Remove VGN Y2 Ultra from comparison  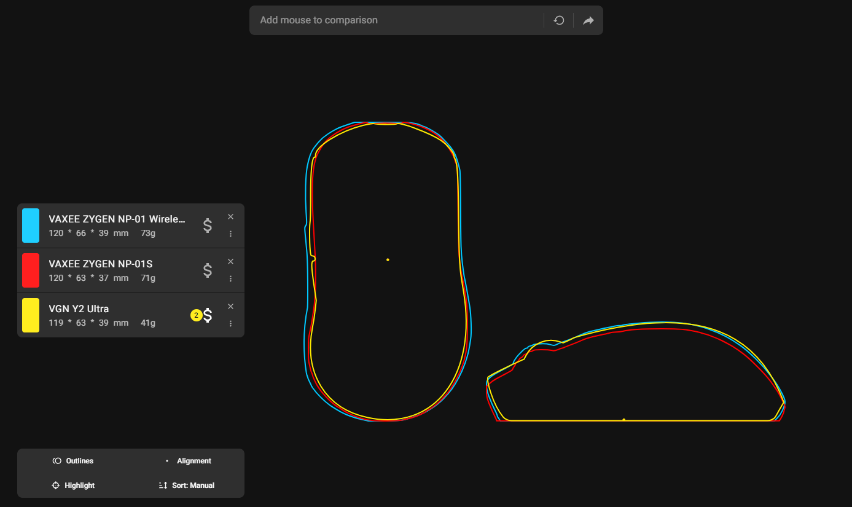(231, 306)
